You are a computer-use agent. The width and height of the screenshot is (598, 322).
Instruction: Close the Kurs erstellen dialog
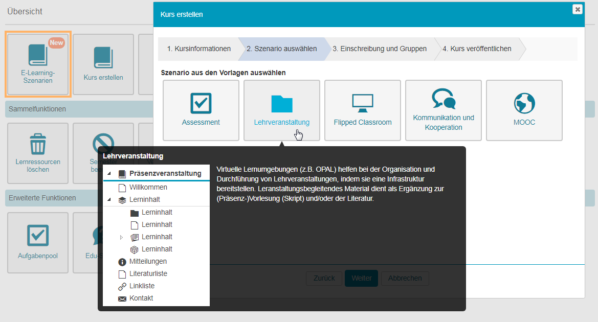(x=577, y=9)
